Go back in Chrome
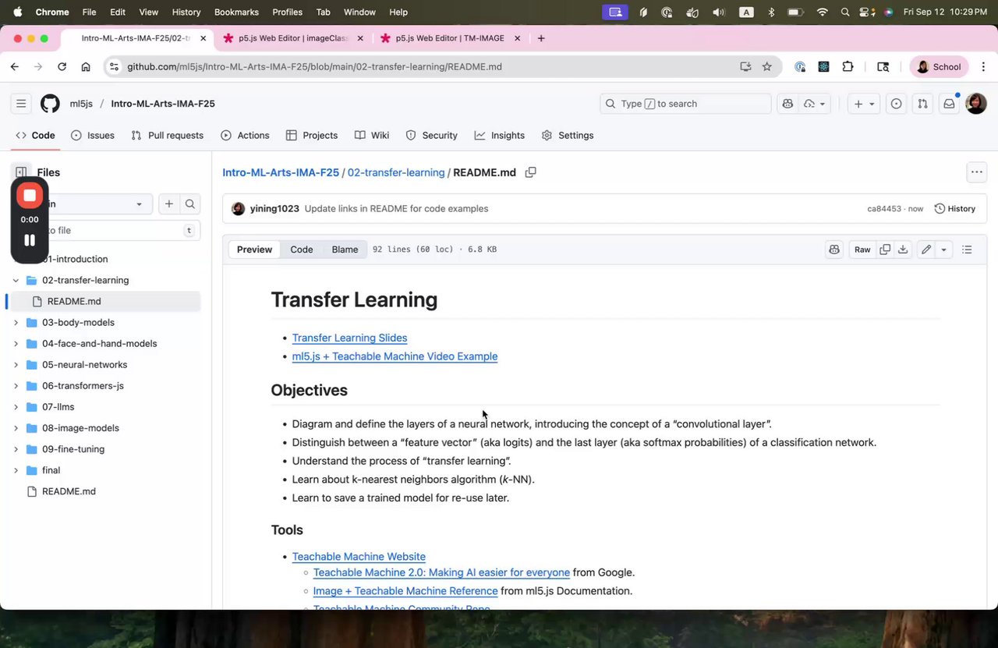998x648 pixels. (x=15, y=67)
